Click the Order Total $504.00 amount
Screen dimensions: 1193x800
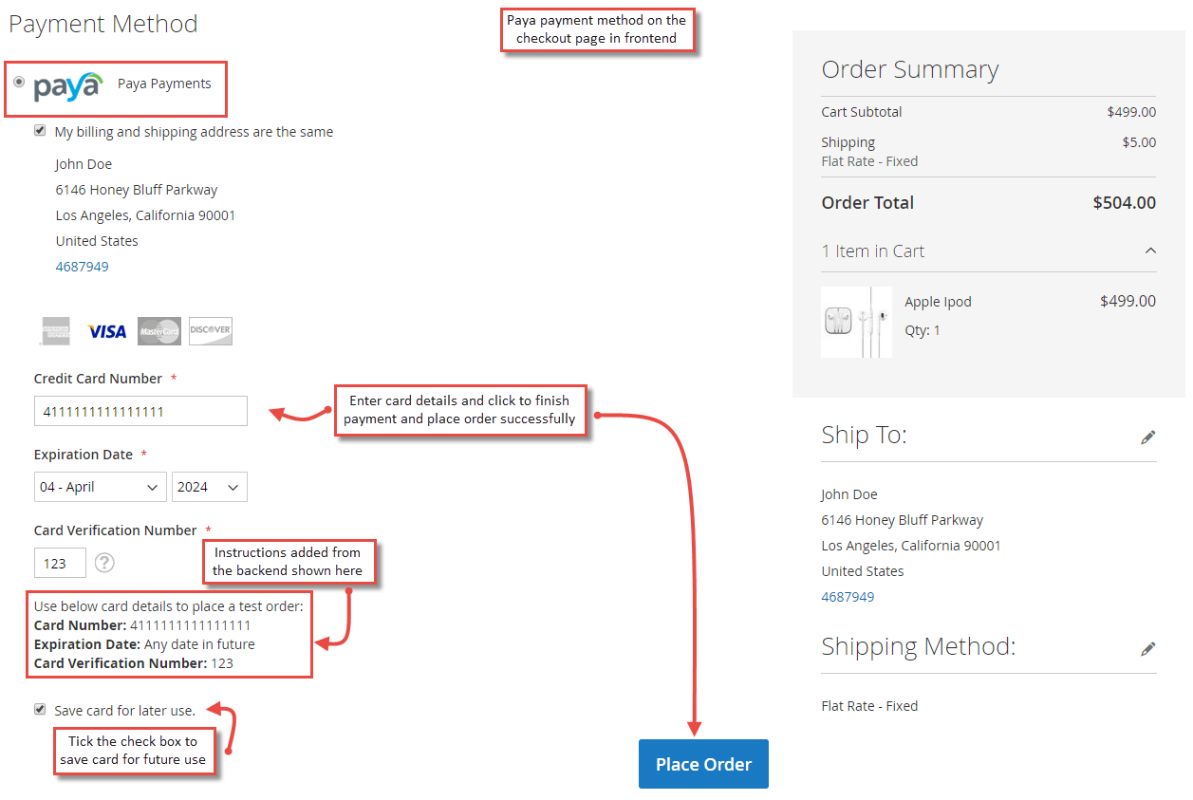(x=1125, y=202)
